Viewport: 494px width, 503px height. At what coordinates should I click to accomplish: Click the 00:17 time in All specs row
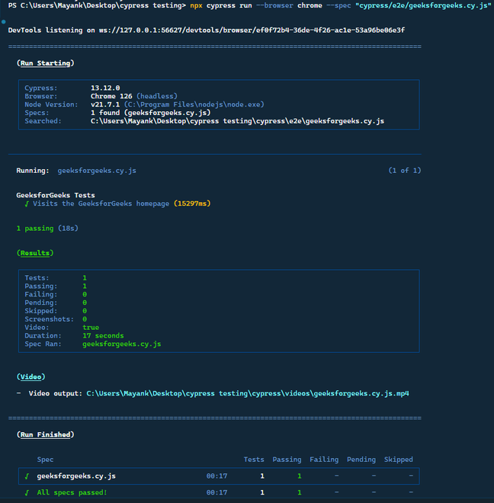(x=217, y=492)
